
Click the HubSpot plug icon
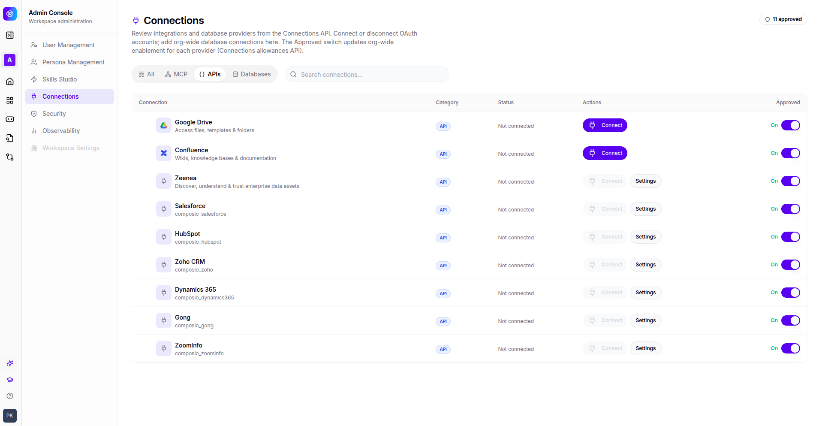(x=164, y=237)
